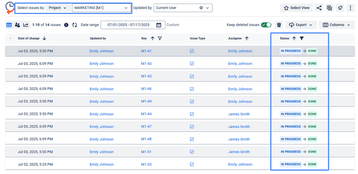Click assignee James Smith in M1-51 row

pyautogui.click(x=239, y=152)
